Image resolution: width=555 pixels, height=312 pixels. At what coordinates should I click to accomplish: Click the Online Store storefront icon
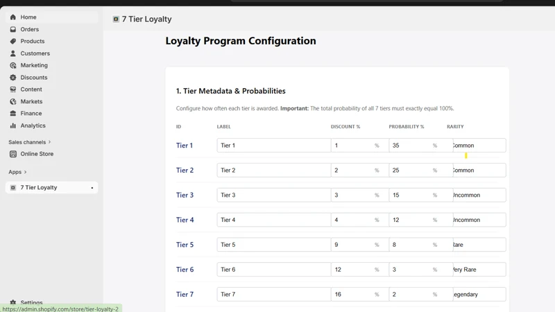coord(13,154)
